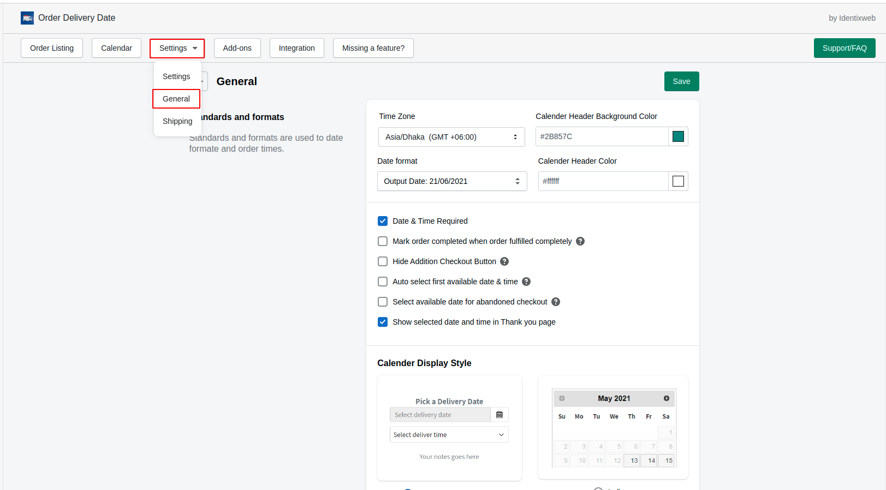Viewport: 886px width, 490px height.
Task: Click the Missing a feature? button
Action: point(373,48)
